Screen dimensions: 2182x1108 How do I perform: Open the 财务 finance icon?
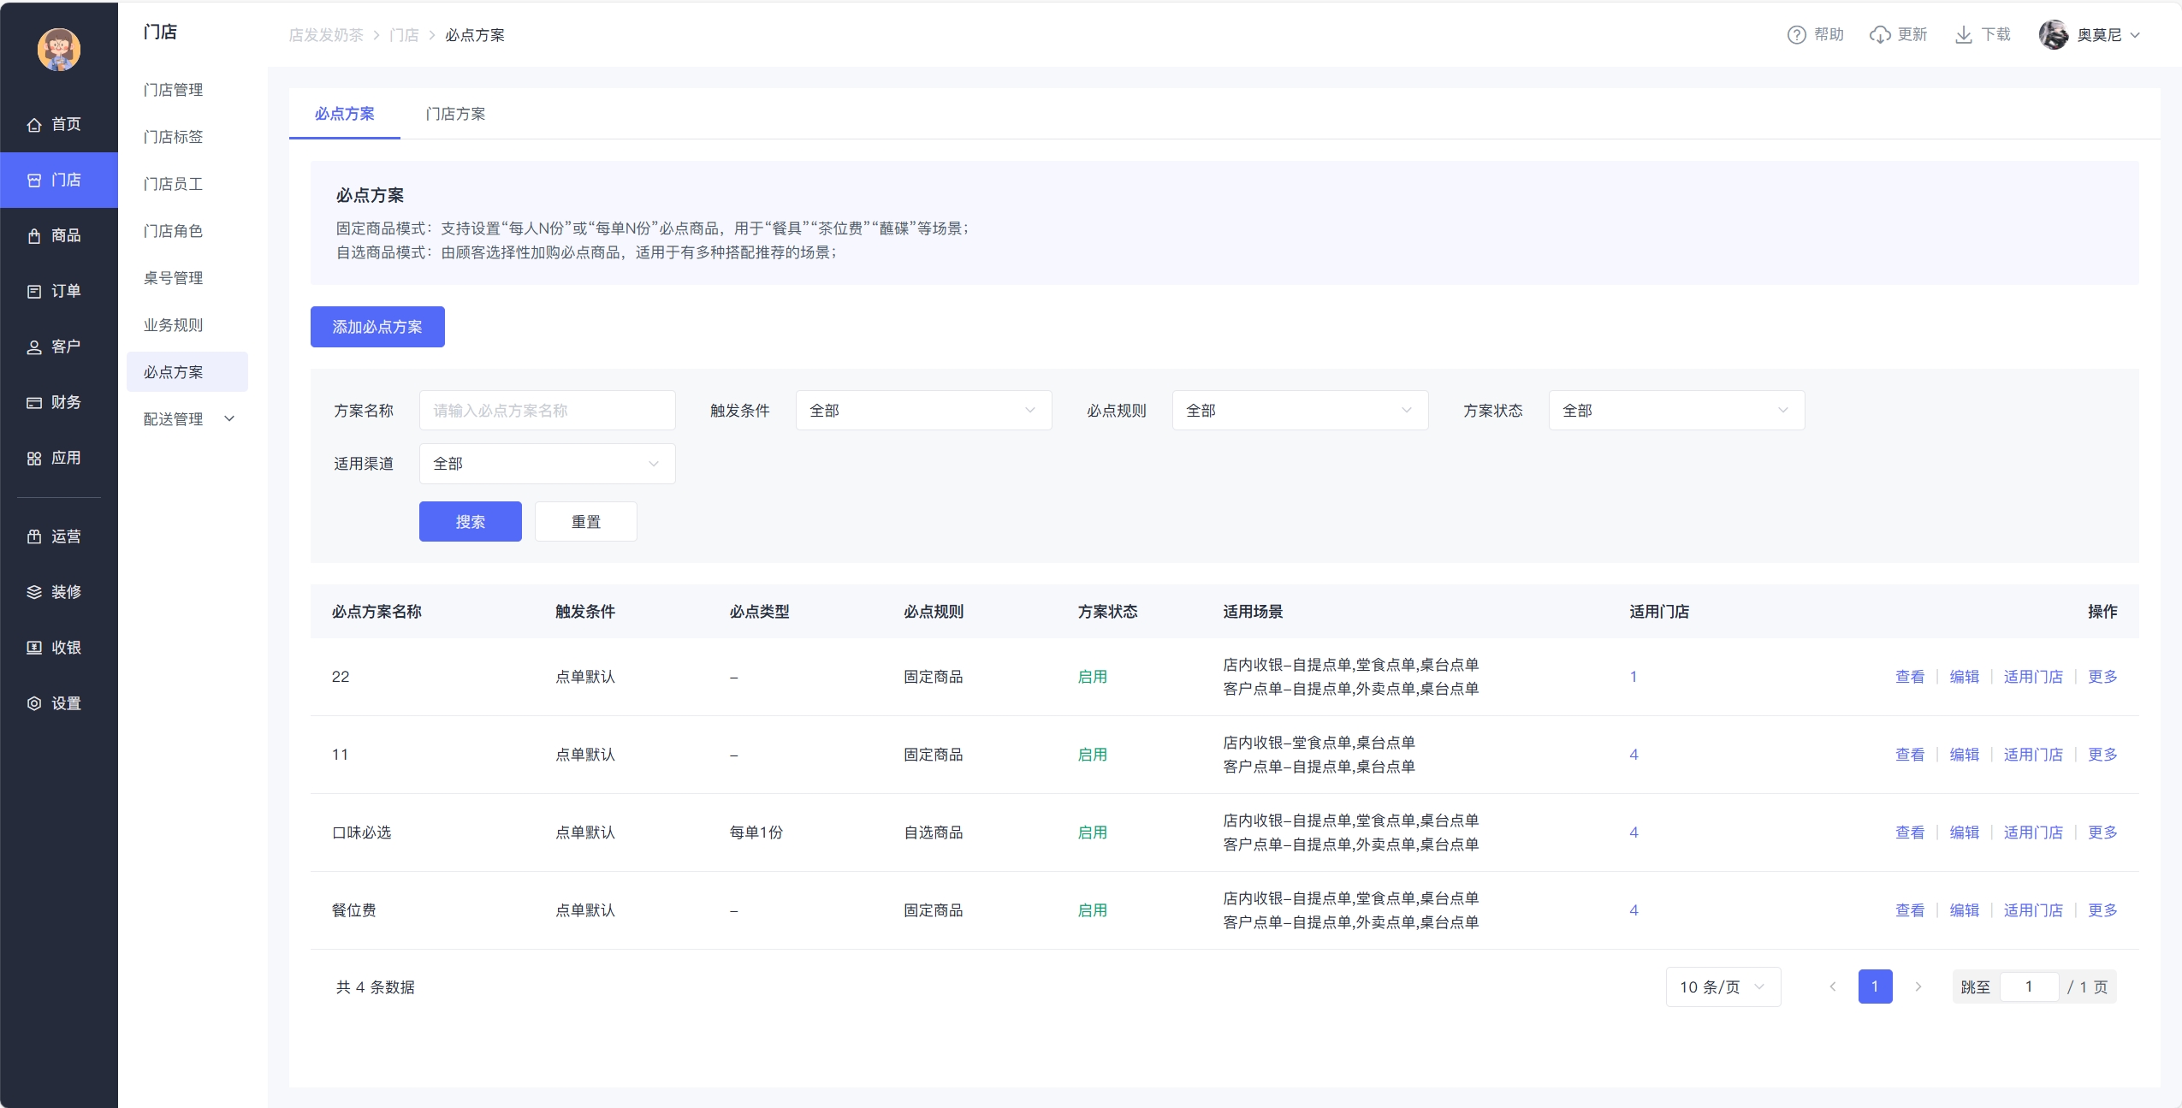[x=34, y=403]
